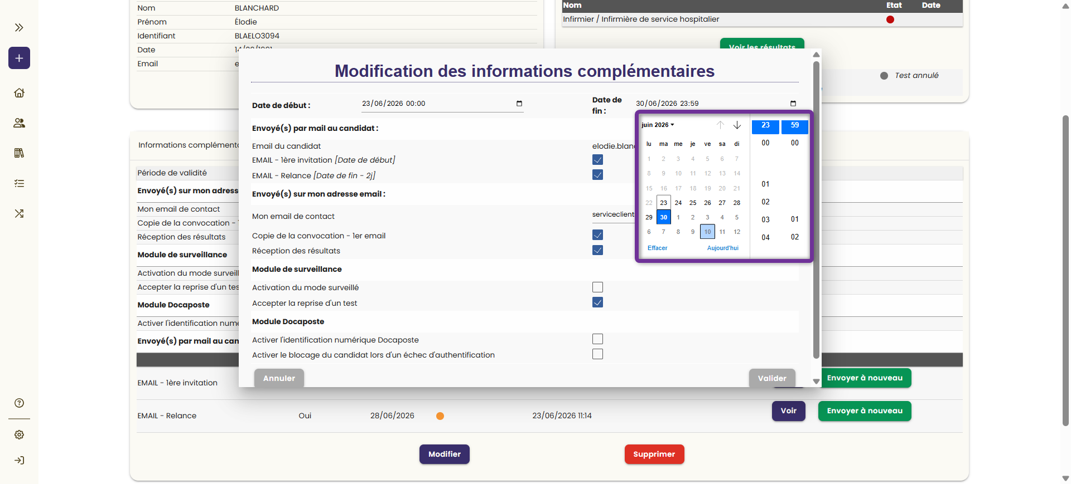1071x484 pixels.
Task: Click the page scrollbar thumb
Action: point(1065,270)
